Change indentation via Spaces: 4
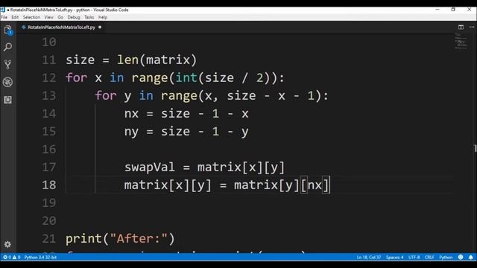477x268 pixels. (394, 257)
